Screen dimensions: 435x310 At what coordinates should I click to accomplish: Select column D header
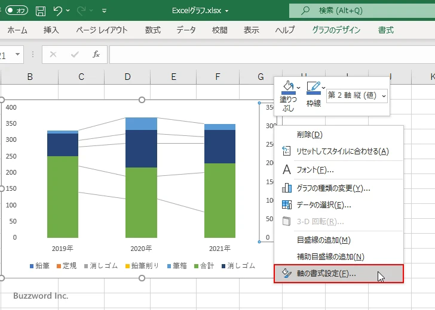coord(127,77)
